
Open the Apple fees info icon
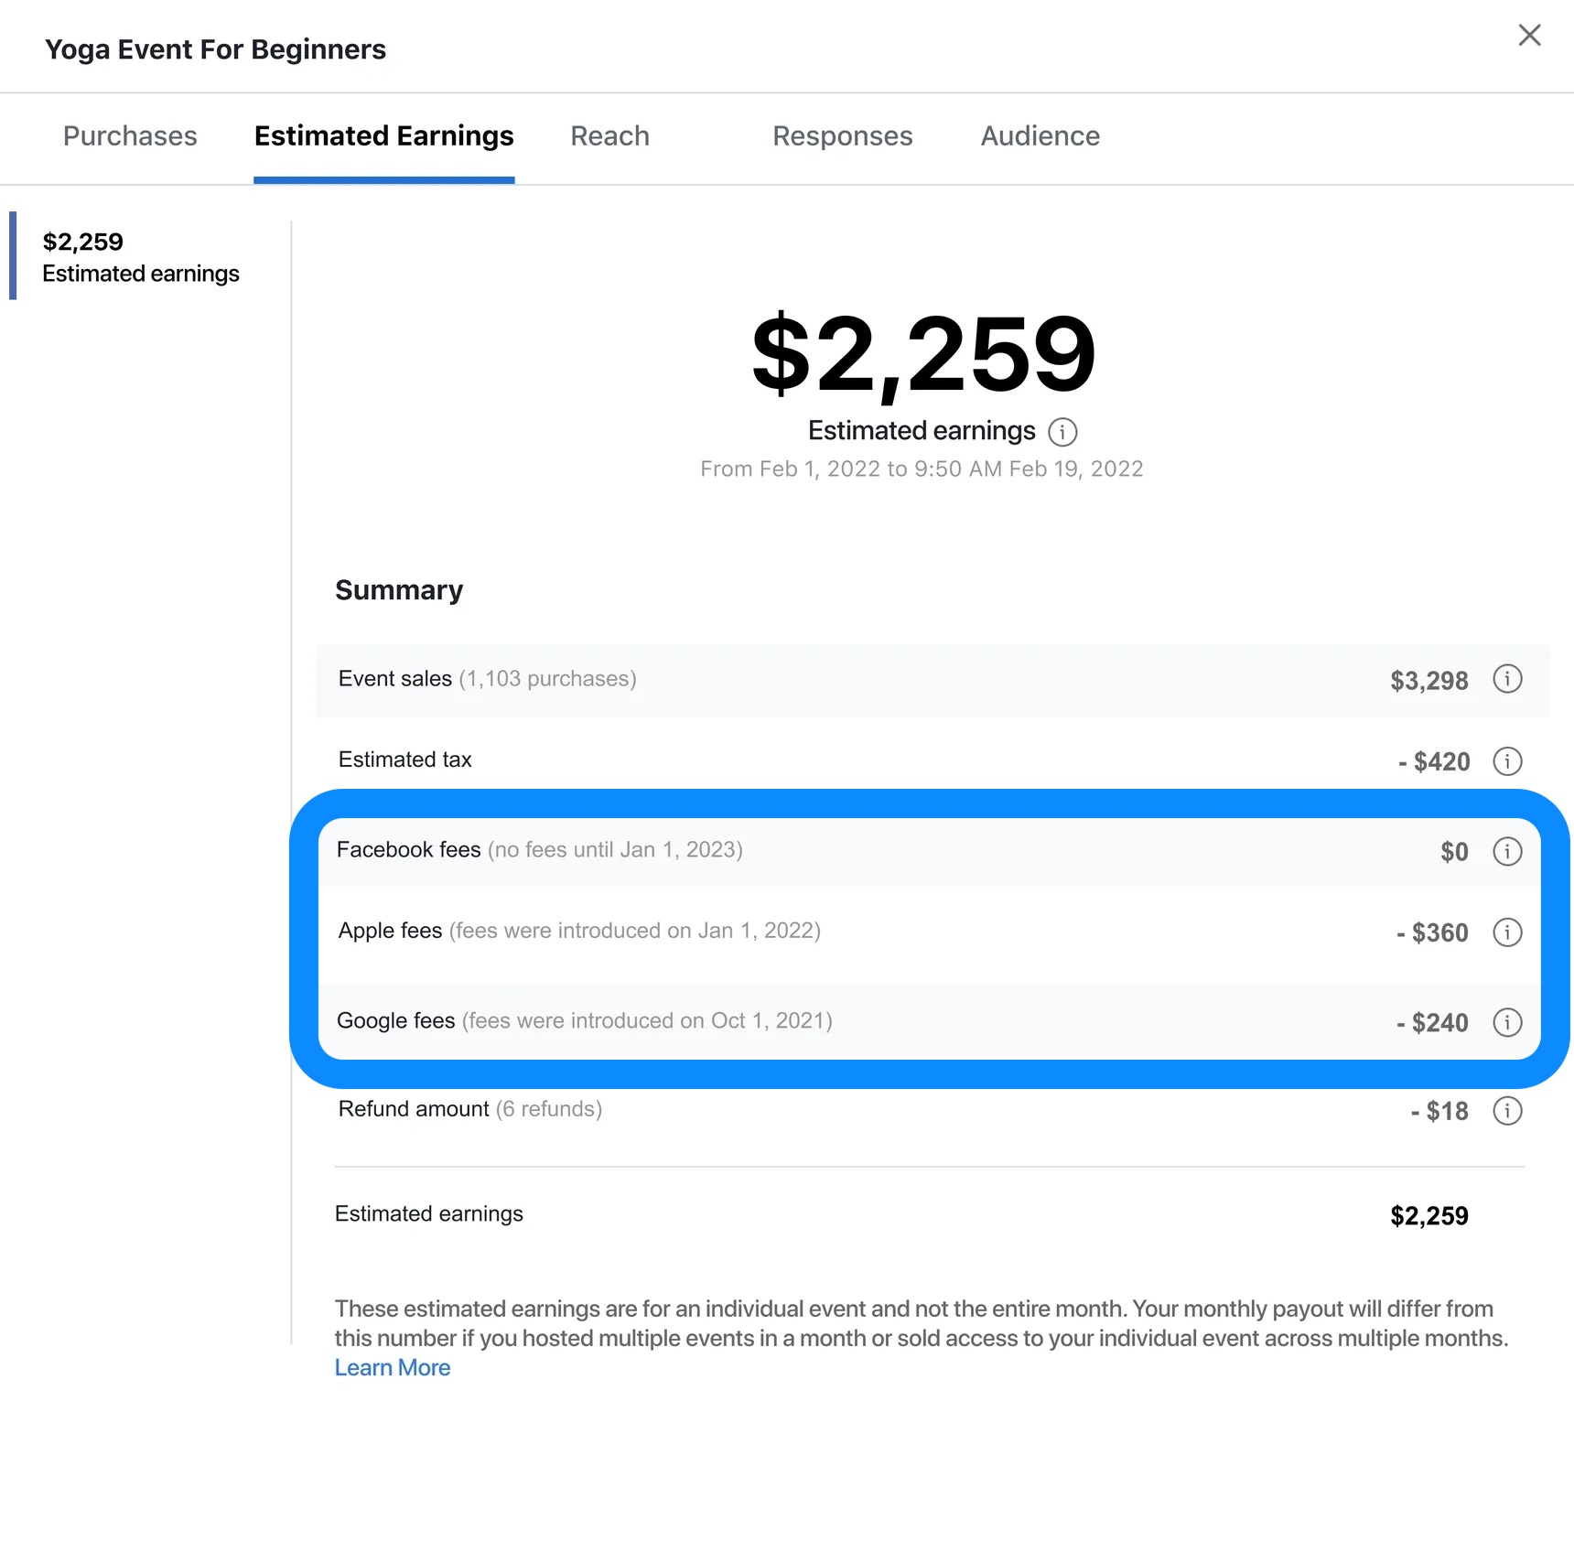click(1507, 932)
